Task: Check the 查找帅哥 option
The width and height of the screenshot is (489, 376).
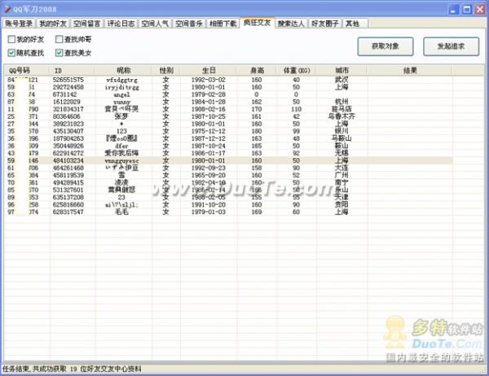Action: 59,39
